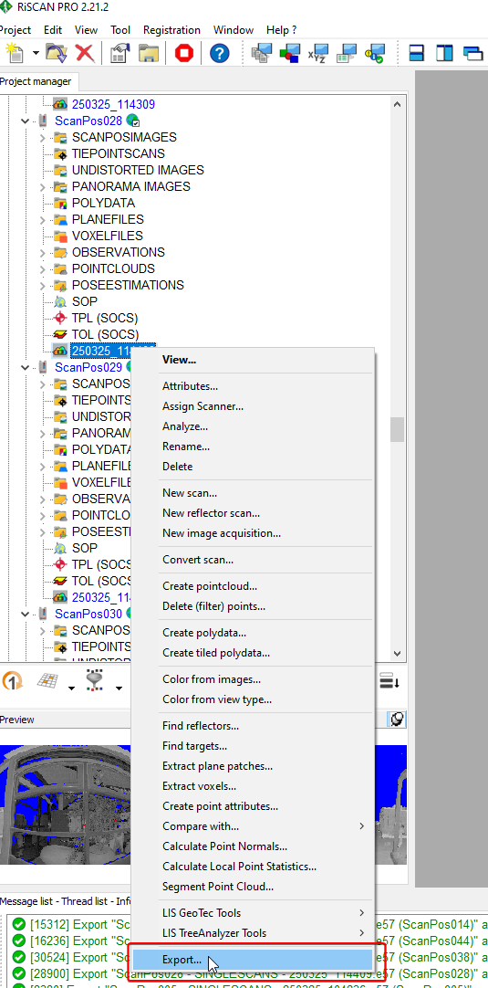Choose Color from images... in the context menu
The image size is (488, 988).
[252, 679]
